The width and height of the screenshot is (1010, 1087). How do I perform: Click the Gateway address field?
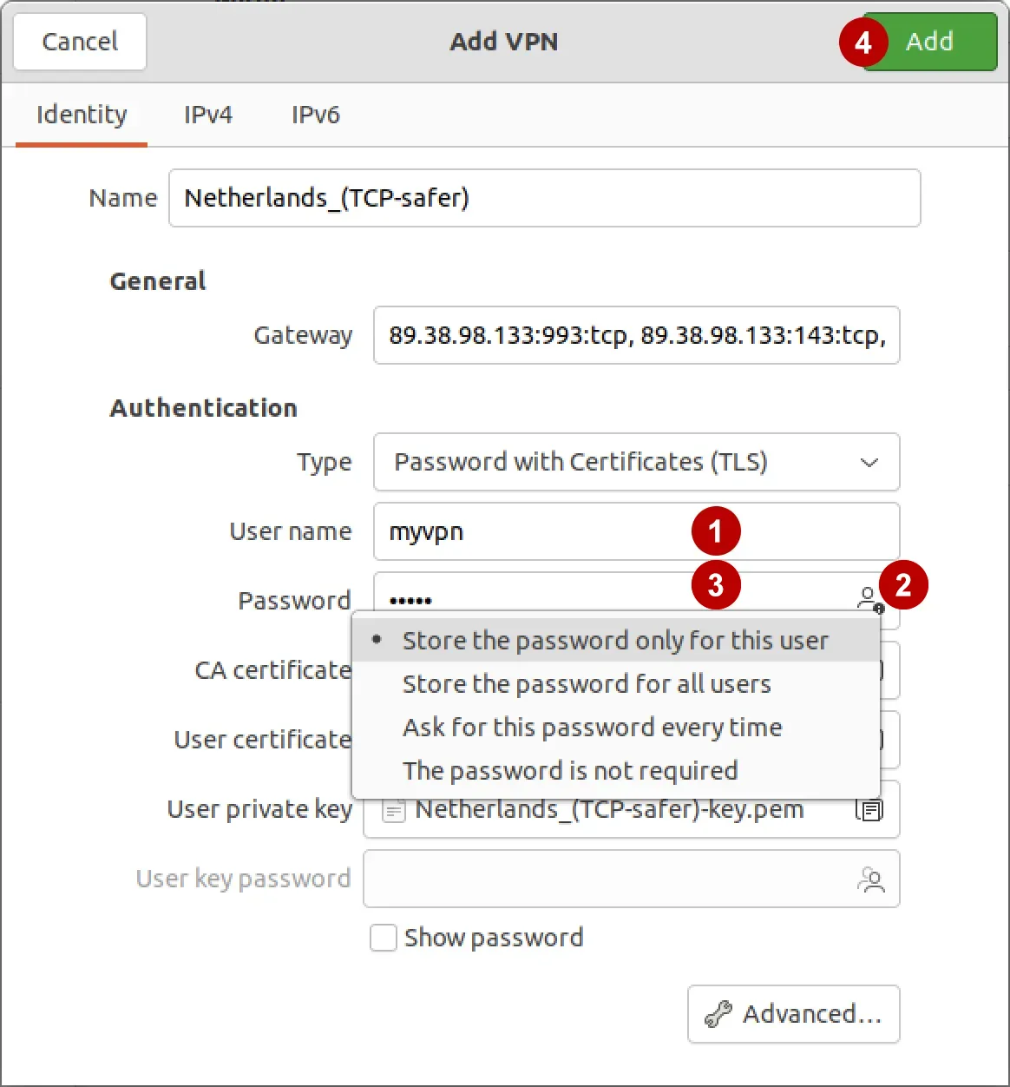636,336
